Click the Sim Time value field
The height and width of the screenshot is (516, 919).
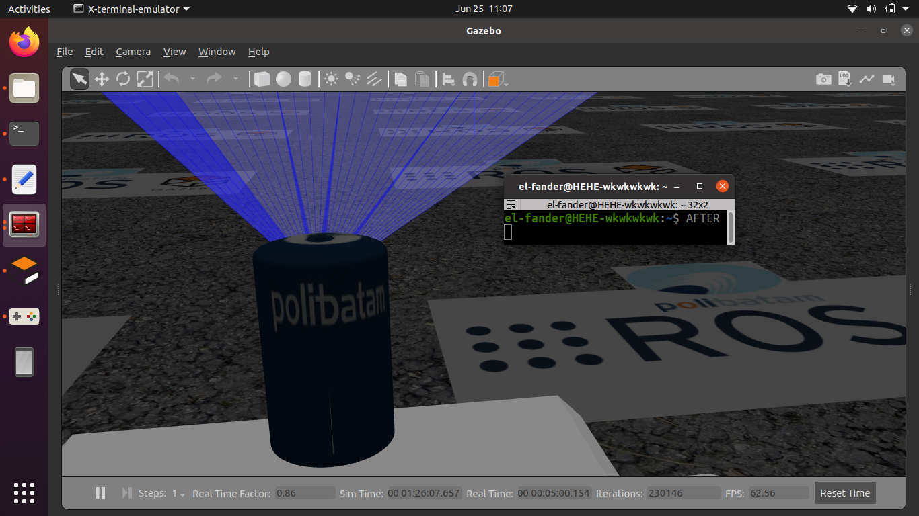pyautogui.click(x=425, y=493)
